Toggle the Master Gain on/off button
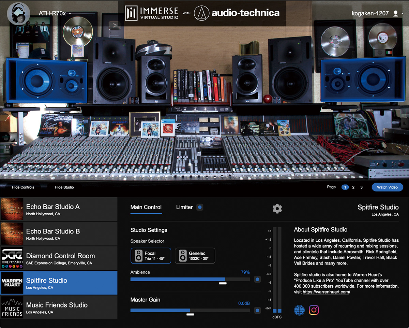 (x=258, y=310)
